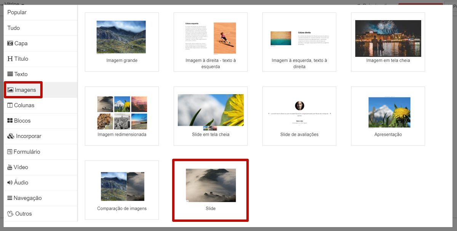The image size is (457, 231).
Task: Select the Slide template with the misty mountain
Action: 211,190
